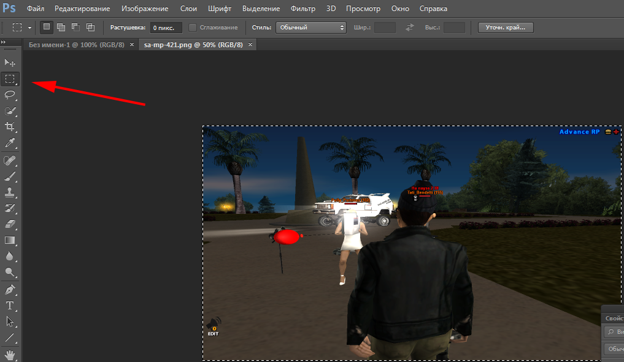Open the Справка menu
624x362 pixels.
(433, 9)
